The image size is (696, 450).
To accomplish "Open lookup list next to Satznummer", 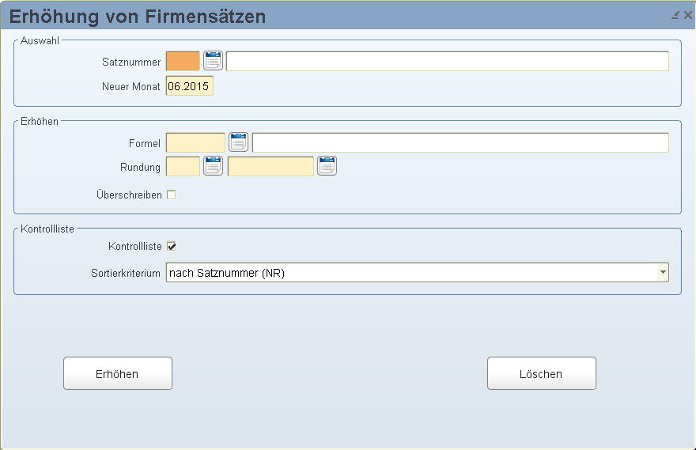I will (213, 61).
